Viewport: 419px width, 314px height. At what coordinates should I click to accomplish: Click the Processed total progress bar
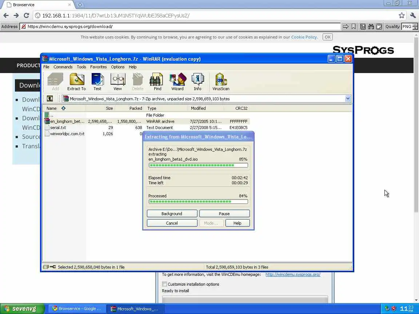[x=198, y=202]
